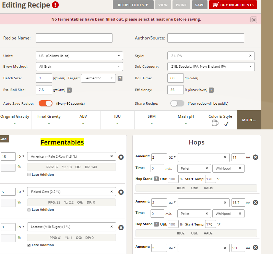The image size is (273, 254).
Task: Clear American Pale 2-Row selection
Action: (x=111, y=156)
